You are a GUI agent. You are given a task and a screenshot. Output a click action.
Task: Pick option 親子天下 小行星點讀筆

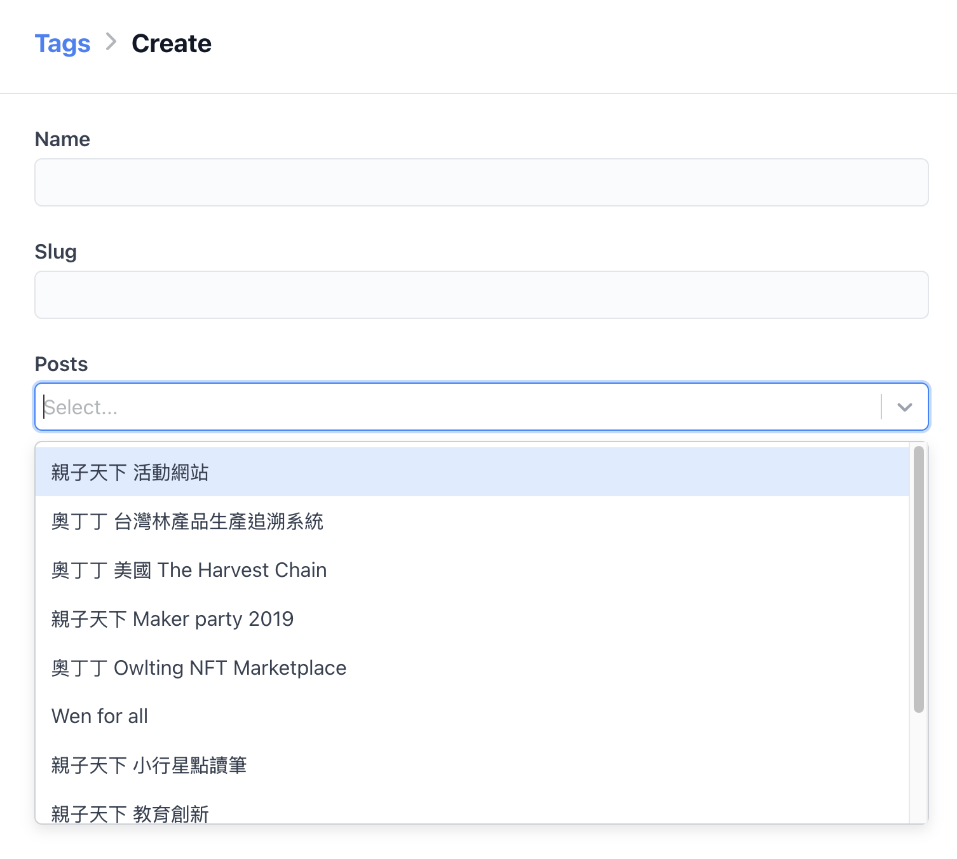pos(472,765)
